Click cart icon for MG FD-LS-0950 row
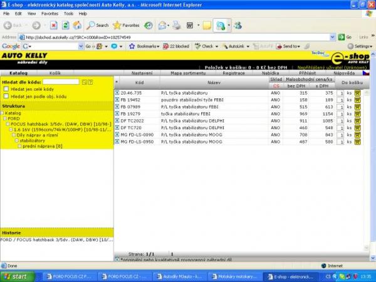Viewport: 376px width, 282px height. 357,142
